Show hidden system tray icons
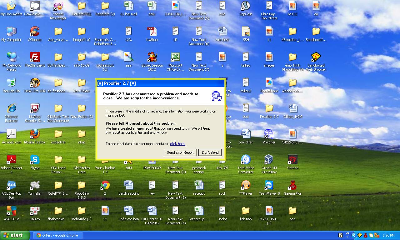The width and height of the screenshot is (400, 240). (x=354, y=235)
